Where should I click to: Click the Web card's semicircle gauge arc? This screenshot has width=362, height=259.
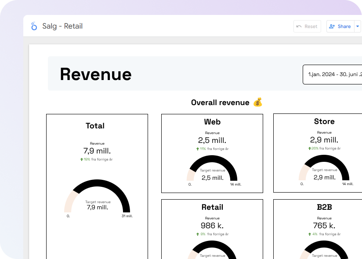(x=212, y=158)
